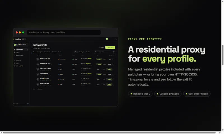224x134 pixels.
Task: Click the LinkedIn Research row avatar icon
Action: pyautogui.click(x=38, y=79)
